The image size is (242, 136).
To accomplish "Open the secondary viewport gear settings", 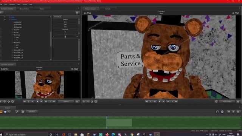I will pos(77,102).
